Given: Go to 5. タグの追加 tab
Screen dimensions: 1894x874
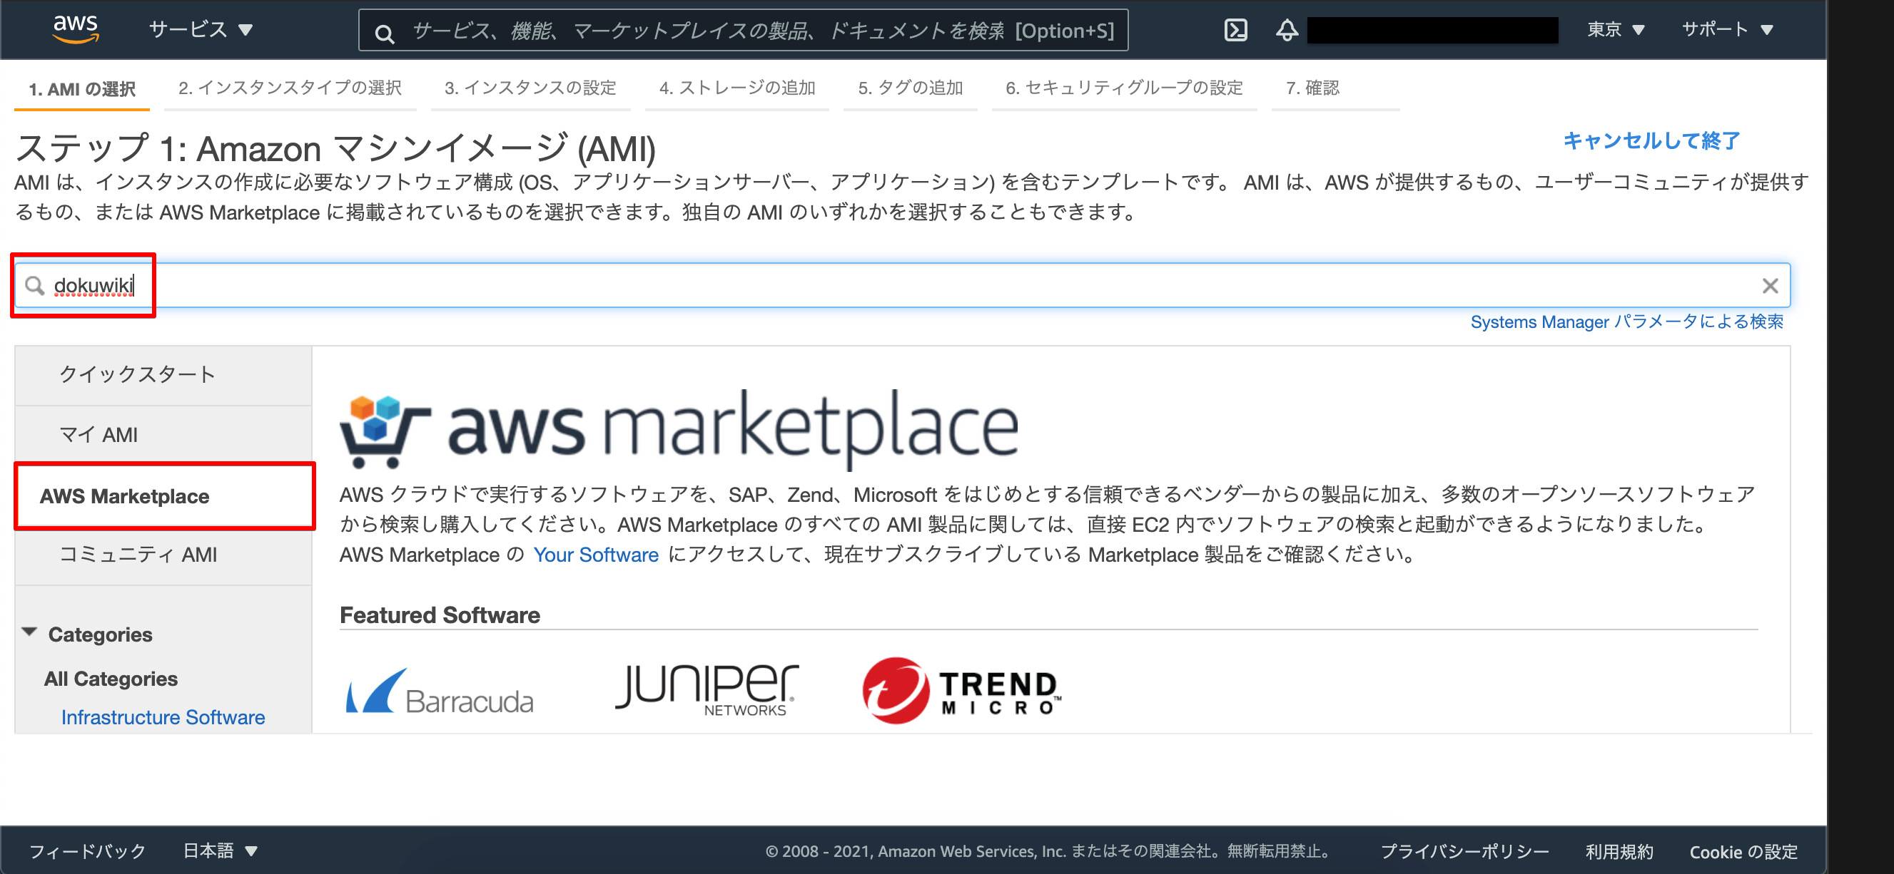Looking at the screenshot, I should (910, 88).
